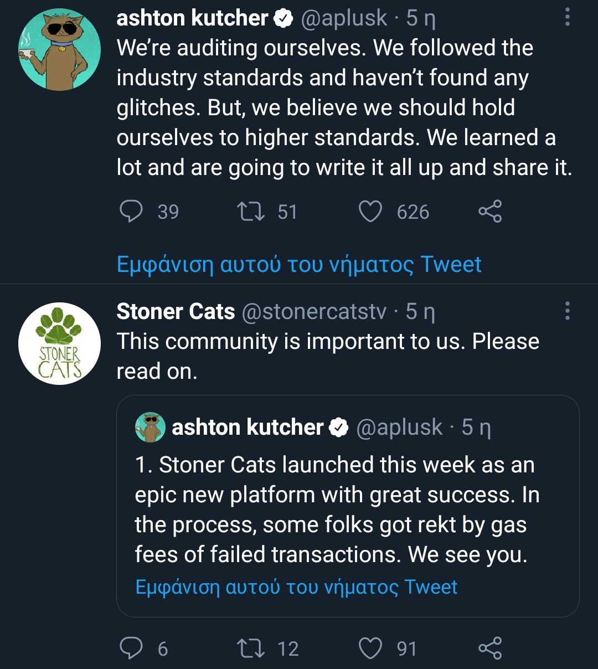
Task: Like the Stoner Cats tweet
Action: click(370, 648)
